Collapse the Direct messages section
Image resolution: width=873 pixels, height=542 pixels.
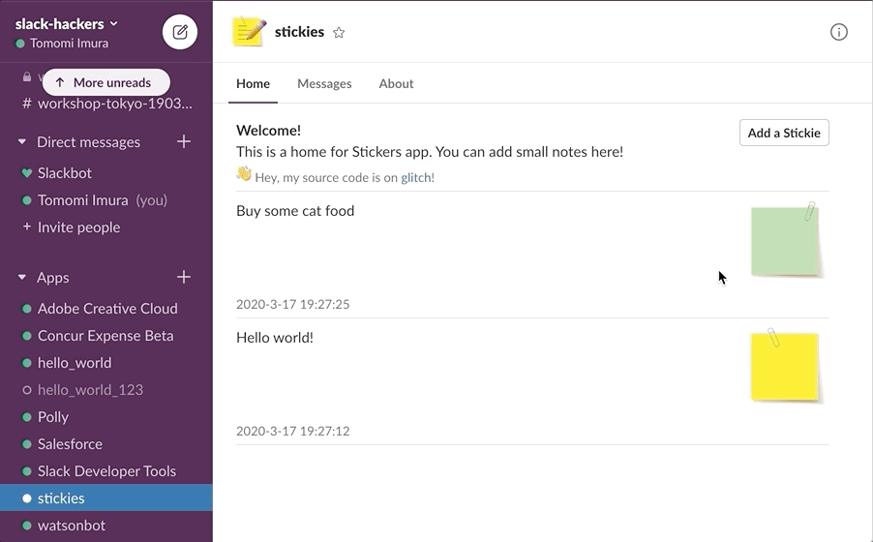(x=22, y=142)
